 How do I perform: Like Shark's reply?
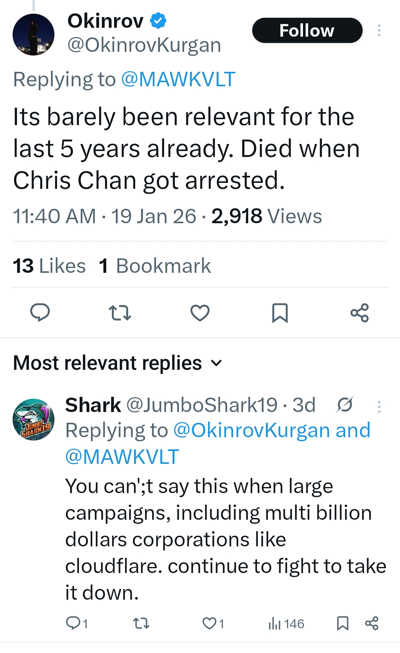pos(210,623)
